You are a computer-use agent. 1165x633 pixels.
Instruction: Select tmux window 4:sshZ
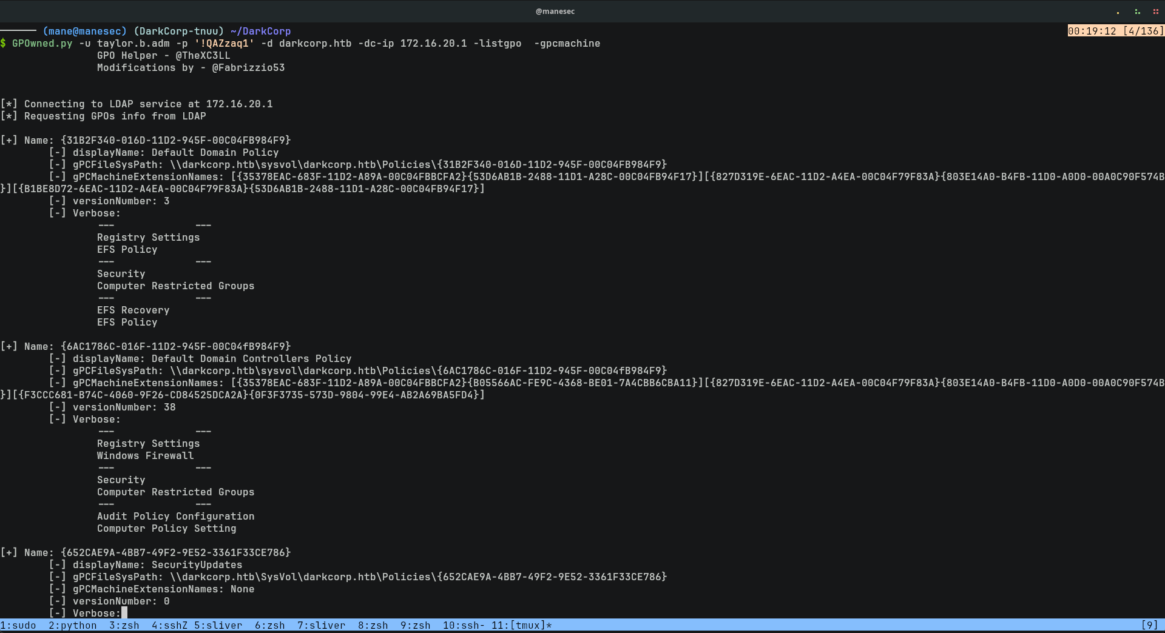pyautogui.click(x=169, y=625)
